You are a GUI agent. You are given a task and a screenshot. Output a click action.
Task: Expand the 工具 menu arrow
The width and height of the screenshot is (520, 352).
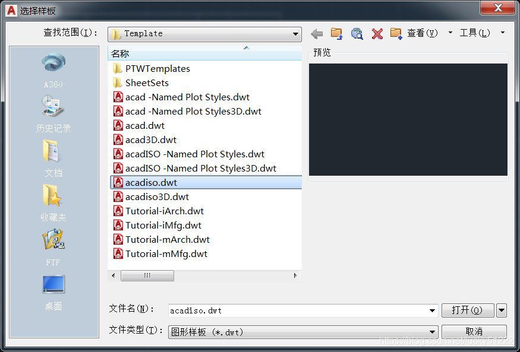[x=502, y=33]
